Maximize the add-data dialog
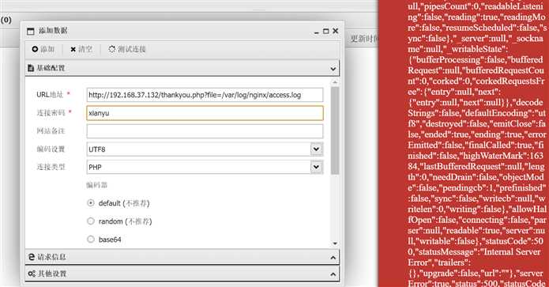549x287 pixels. pos(326,31)
